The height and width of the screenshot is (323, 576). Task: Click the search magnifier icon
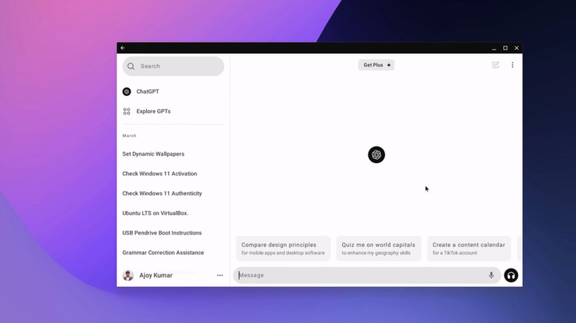pos(131,66)
